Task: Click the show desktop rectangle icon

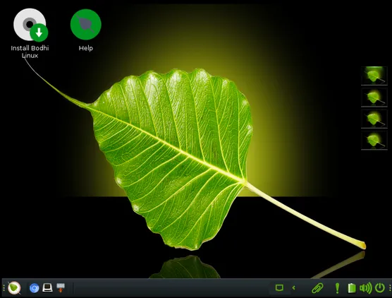Action: point(279,287)
